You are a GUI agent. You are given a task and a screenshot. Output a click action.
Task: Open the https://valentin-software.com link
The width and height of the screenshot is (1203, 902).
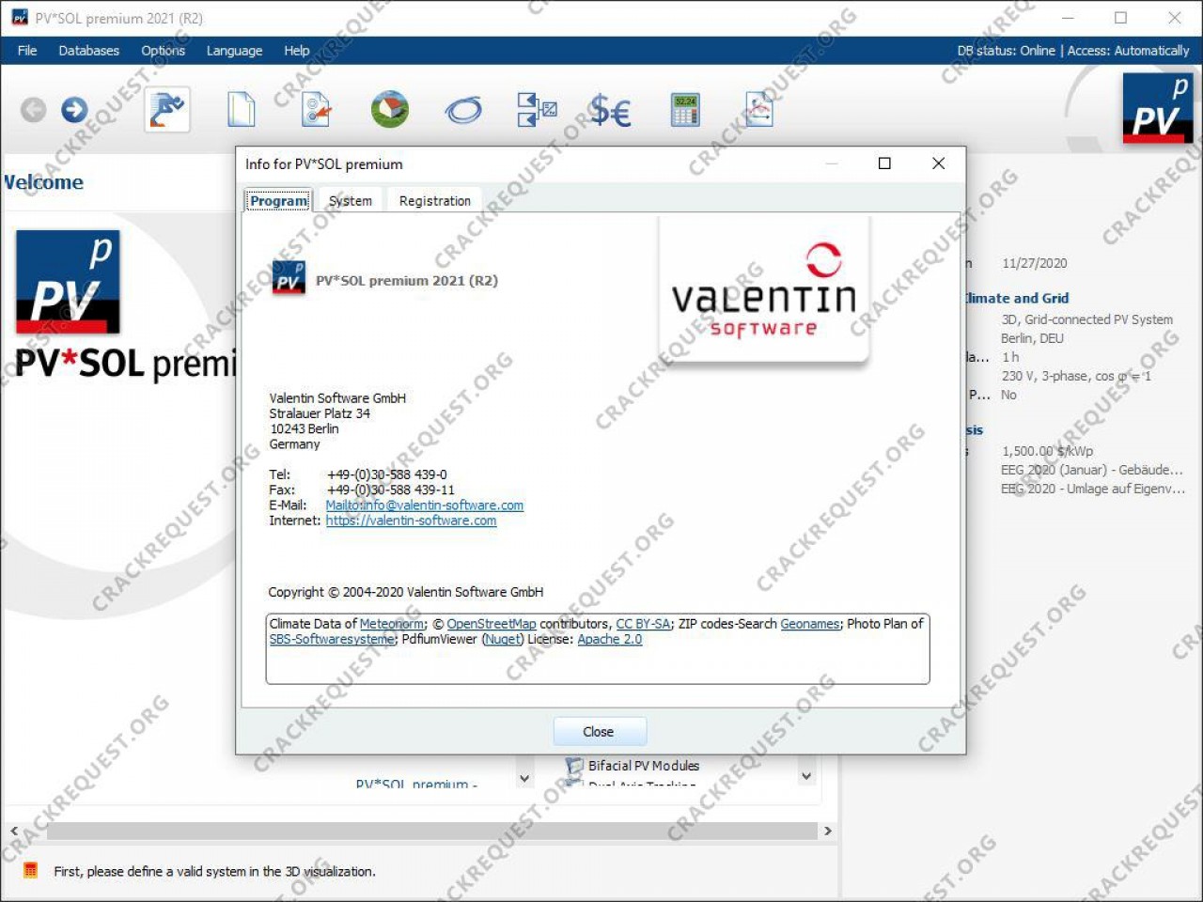point(412,521)
